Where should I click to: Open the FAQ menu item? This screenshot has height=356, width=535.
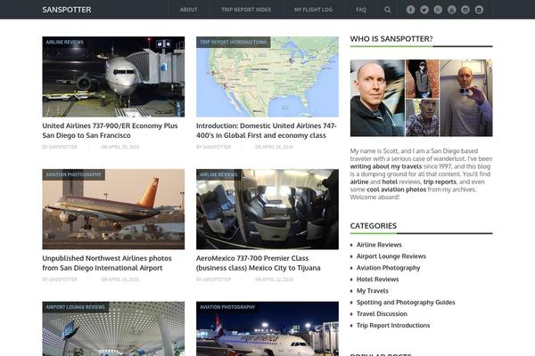coord(360,10)
